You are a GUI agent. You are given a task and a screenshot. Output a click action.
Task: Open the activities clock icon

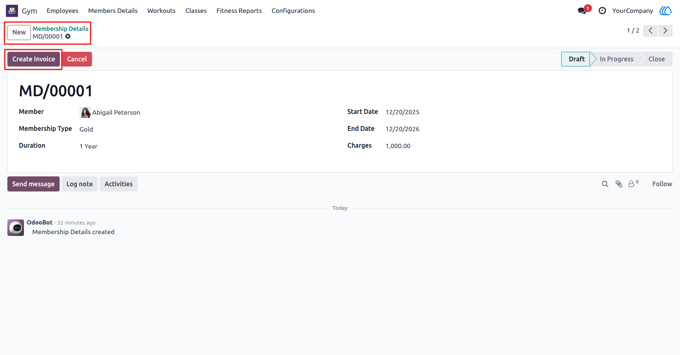click(x=602, y=11)
